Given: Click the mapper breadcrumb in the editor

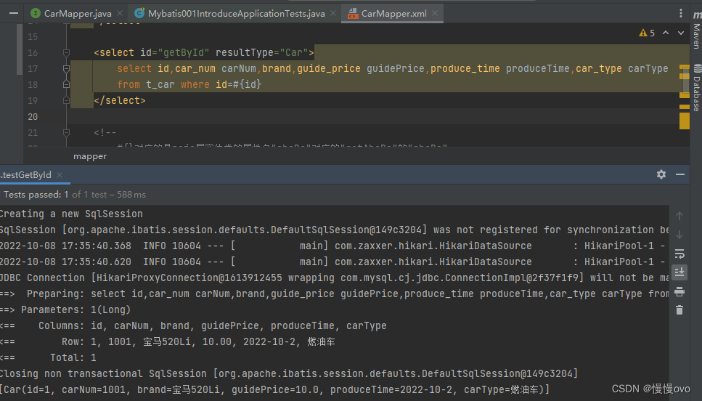Looking at the screenshot, I should [90, 156].
